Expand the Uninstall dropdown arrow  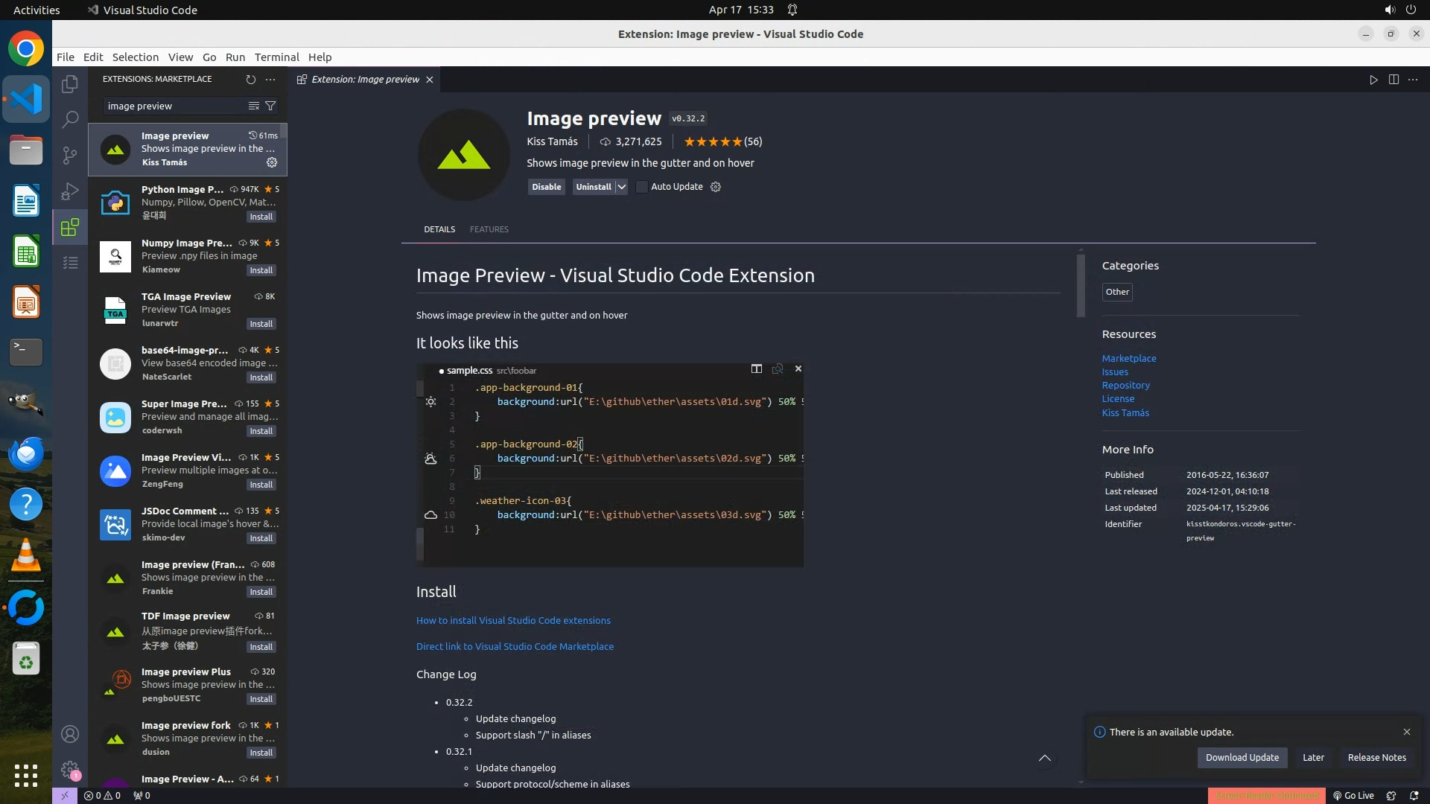click(x=622, y=187)
